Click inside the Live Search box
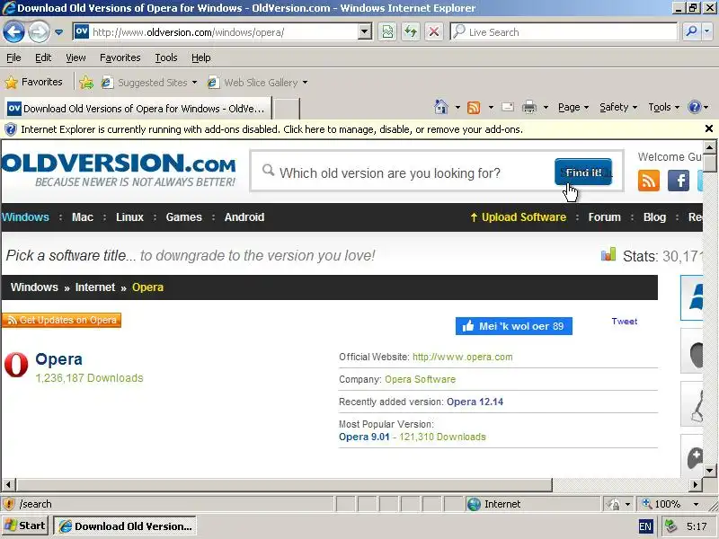 point(564,32)
